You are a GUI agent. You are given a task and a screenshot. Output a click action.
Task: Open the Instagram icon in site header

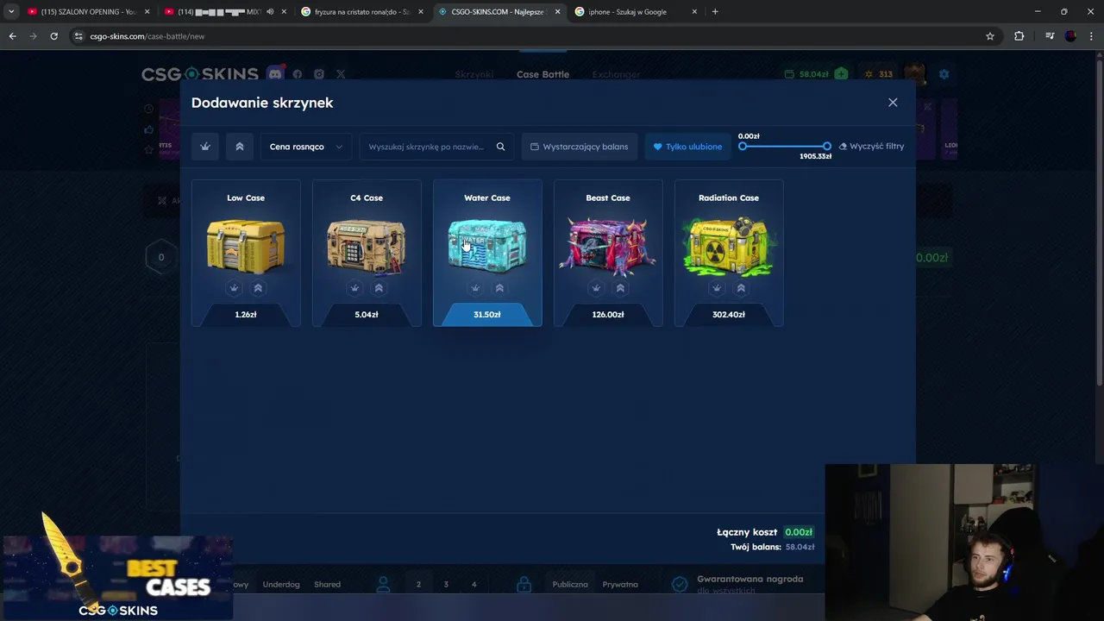[319, 74]
